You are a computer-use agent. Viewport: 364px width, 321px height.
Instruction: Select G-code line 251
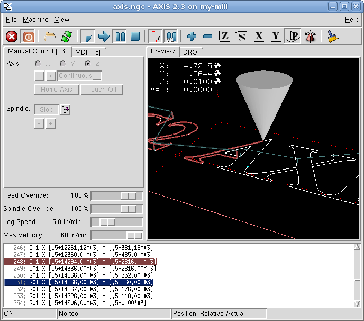(91, 282)
